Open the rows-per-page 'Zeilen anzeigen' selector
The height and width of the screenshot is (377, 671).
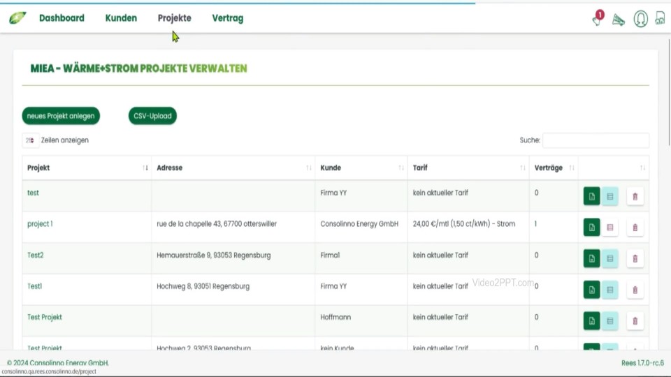pos(31,140)
